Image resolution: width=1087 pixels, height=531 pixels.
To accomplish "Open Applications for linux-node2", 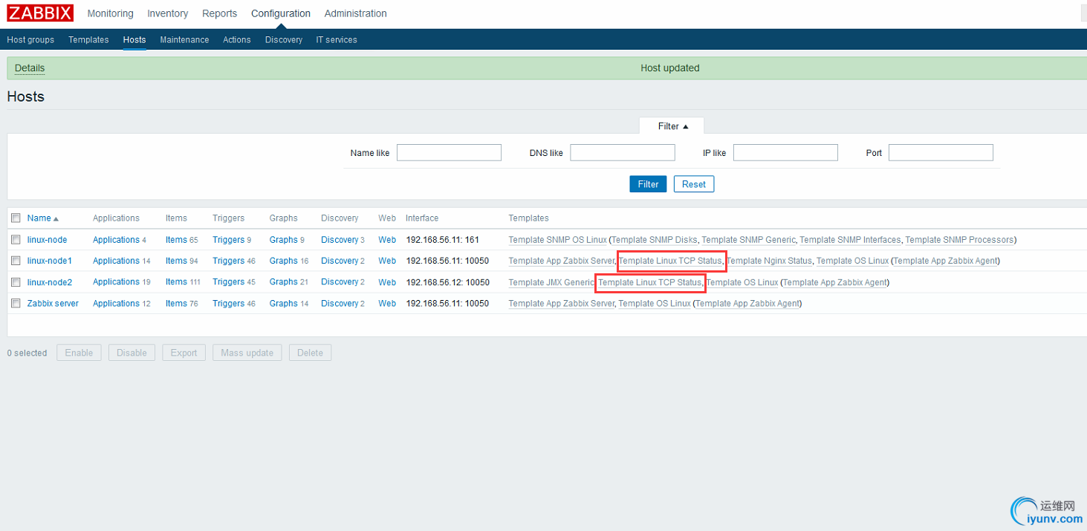I will pyautogui.click(x=116, y=282).
